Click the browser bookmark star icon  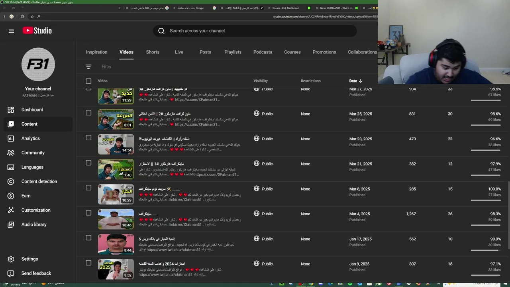tap(32, 17)
